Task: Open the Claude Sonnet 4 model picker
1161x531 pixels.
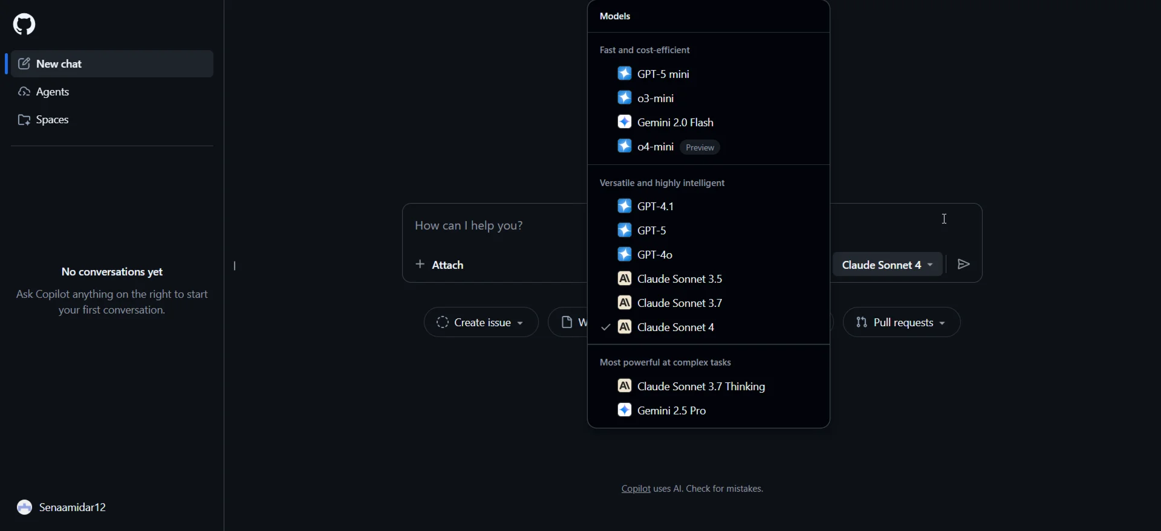Action: coord(888,265)
